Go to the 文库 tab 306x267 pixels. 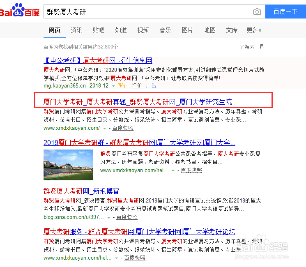click(232, 30)
